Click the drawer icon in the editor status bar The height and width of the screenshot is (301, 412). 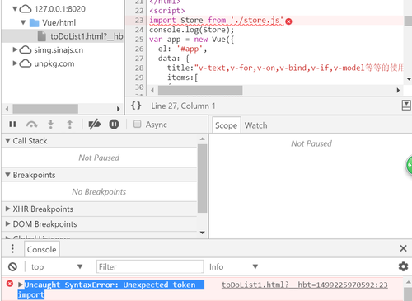pyautogui.click(x=406, y=106)
